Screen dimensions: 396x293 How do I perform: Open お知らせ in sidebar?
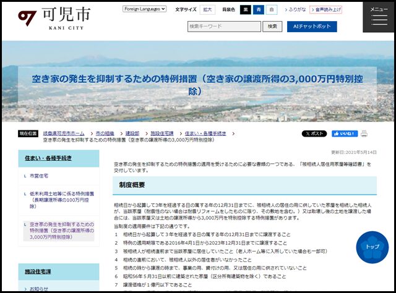[x=39, y=289]
